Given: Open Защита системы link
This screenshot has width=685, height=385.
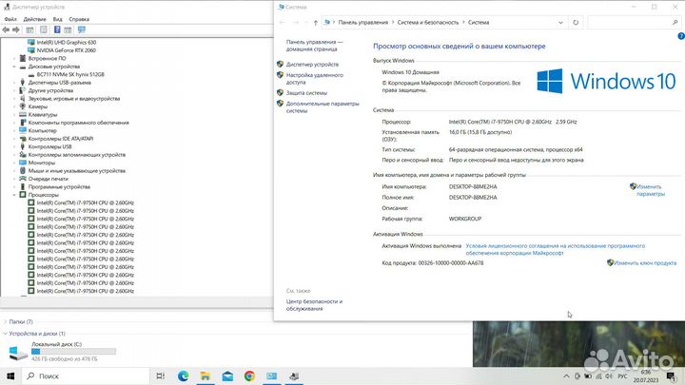Looking at the screenshot, I should coord(306,93).
